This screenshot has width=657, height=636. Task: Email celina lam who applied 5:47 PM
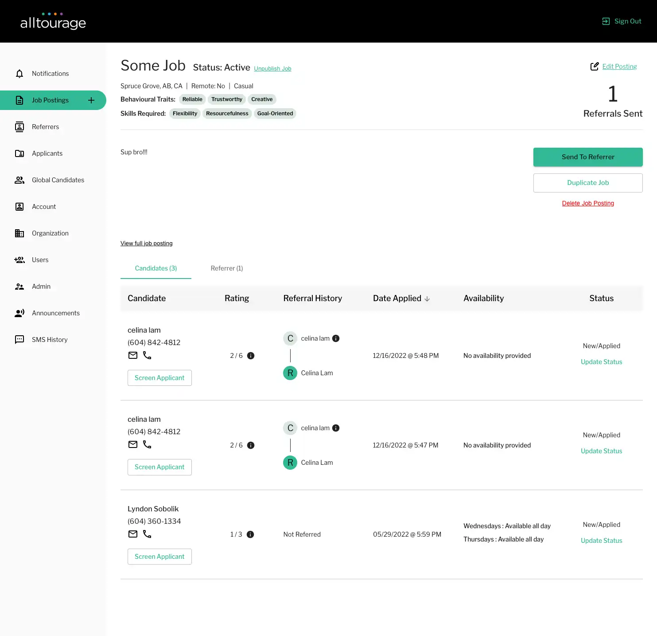(133, 444)
